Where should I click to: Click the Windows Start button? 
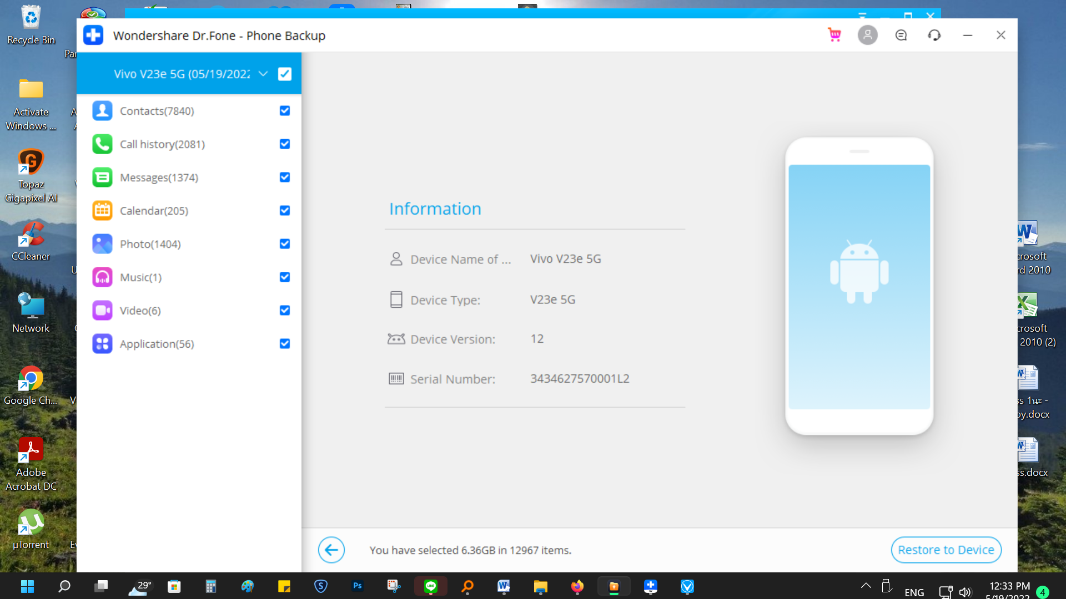[x=27, y=586]
